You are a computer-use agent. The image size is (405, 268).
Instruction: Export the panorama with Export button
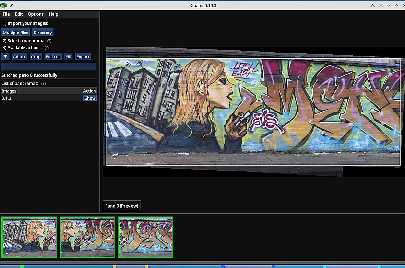(83, 56)
